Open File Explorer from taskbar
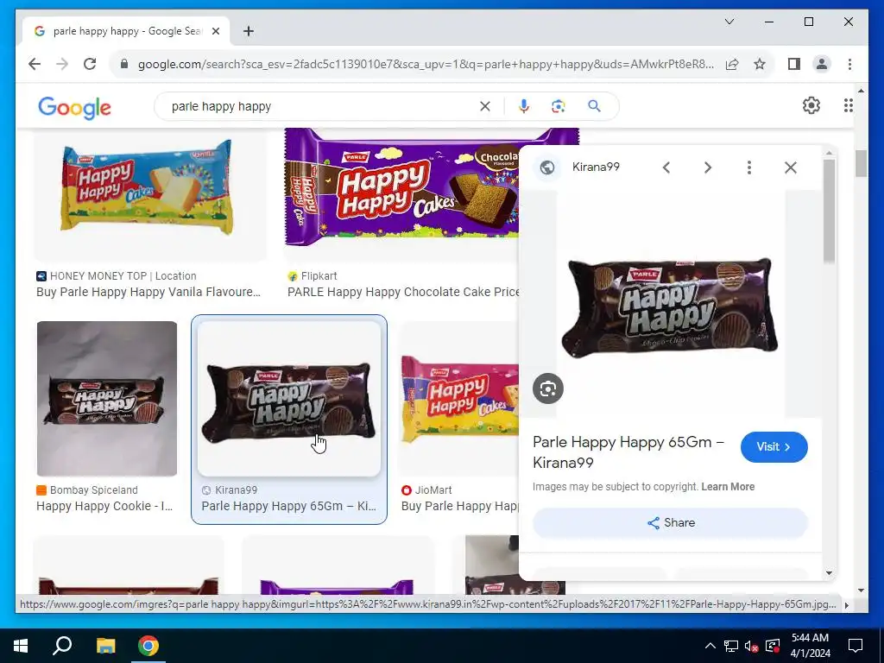 (105, 646)
